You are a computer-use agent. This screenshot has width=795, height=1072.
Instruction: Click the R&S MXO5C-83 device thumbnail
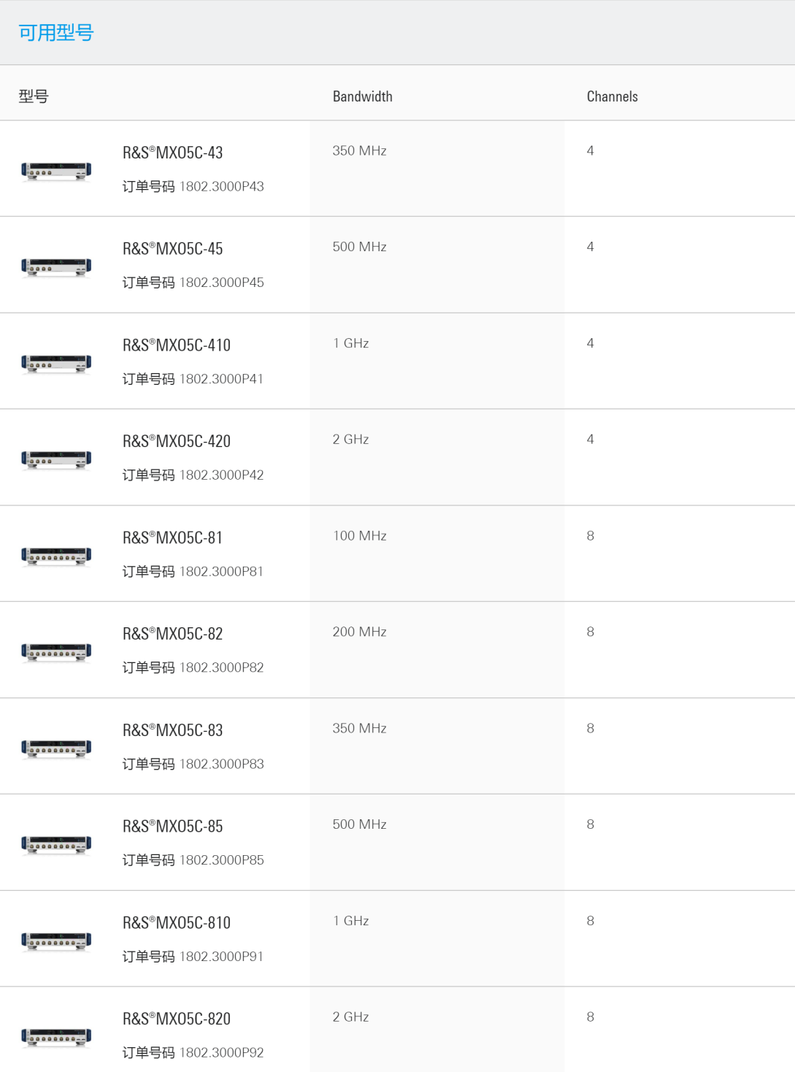pos(56,749)
